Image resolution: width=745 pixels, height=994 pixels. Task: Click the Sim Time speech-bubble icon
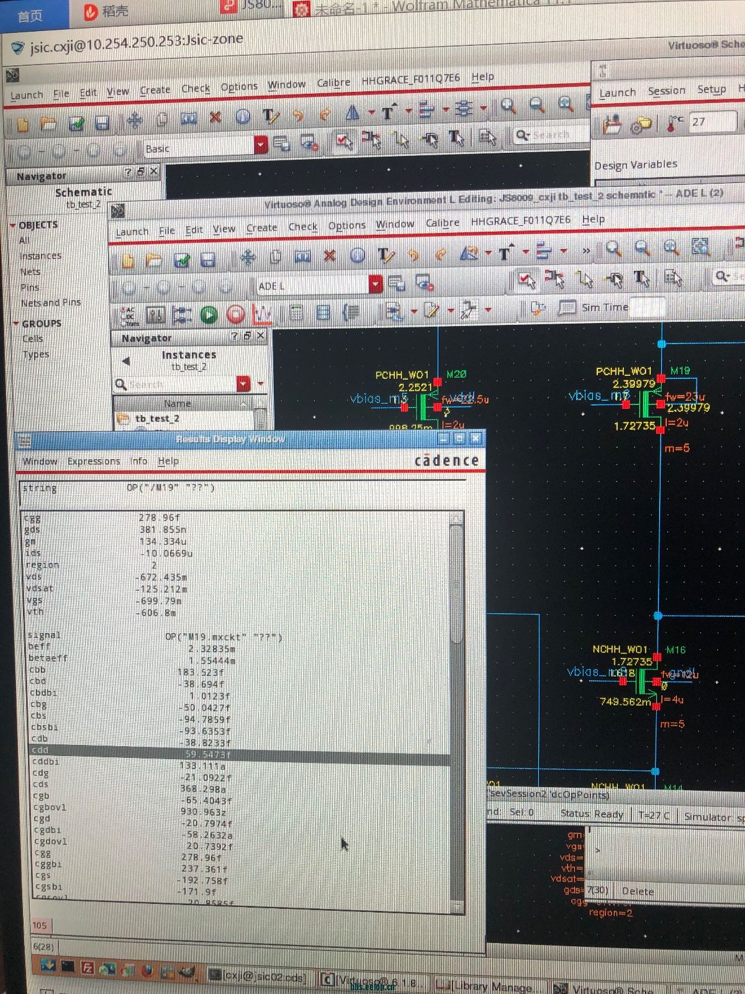[x=567, y=307]
